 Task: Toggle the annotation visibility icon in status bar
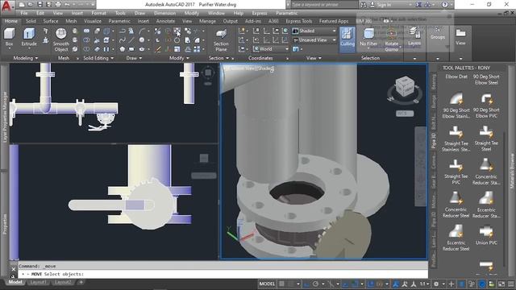(405, 284)
